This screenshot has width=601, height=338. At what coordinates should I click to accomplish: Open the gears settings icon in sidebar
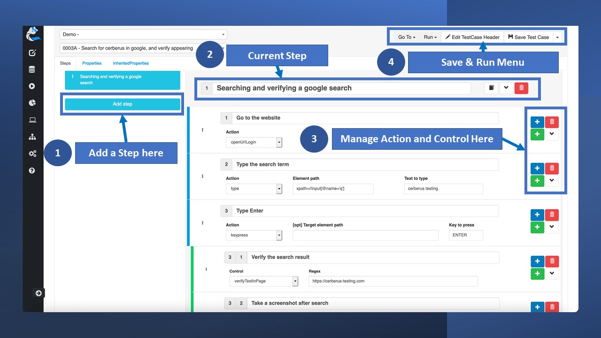pos(32,154)
